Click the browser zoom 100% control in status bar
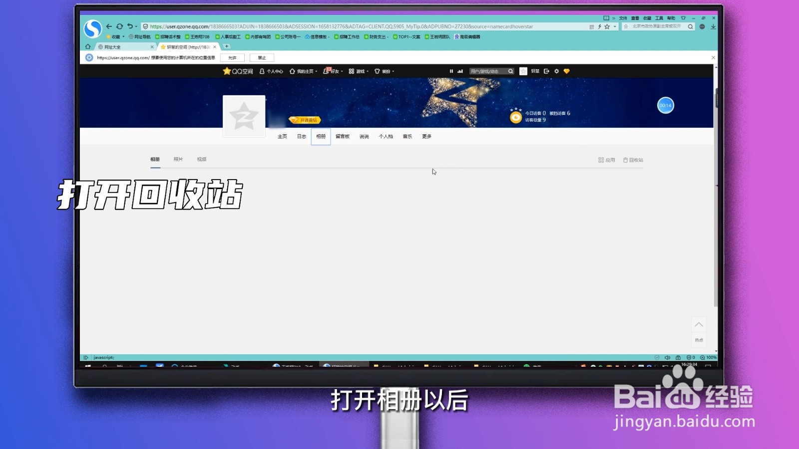This screenshot has height=449, width=799. point(709,357)
